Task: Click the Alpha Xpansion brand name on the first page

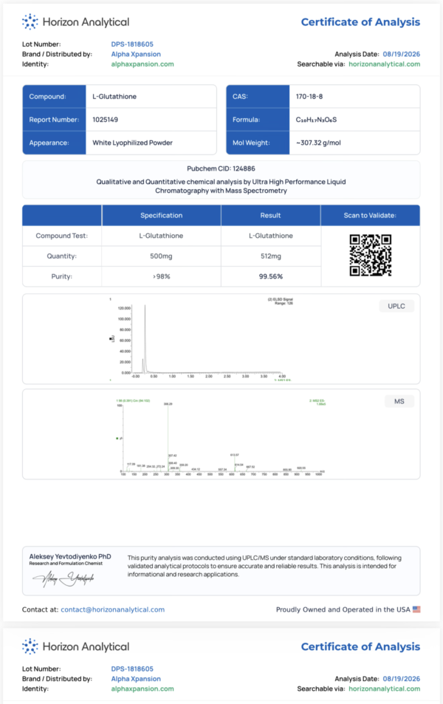Action: pos(136,55)
